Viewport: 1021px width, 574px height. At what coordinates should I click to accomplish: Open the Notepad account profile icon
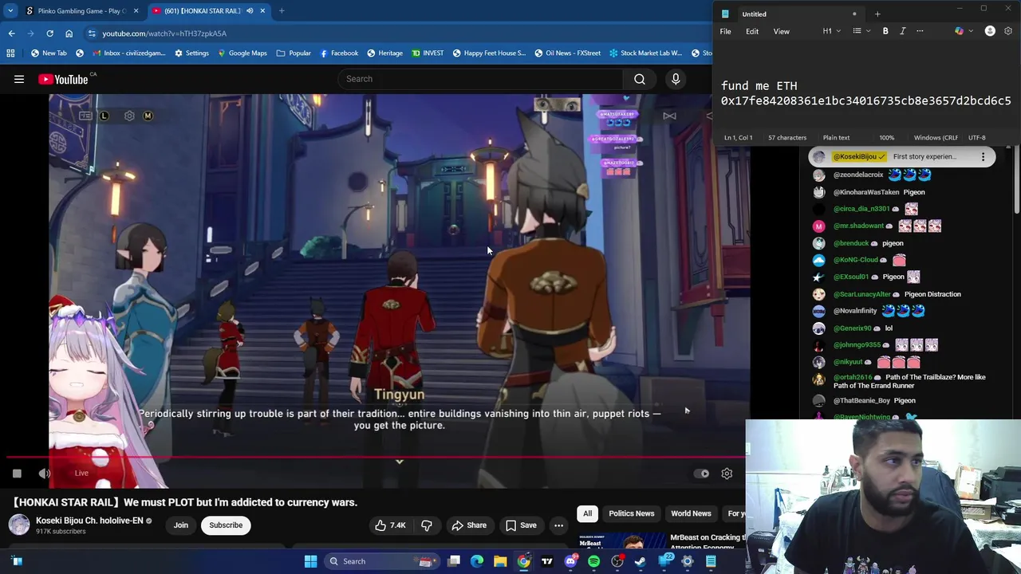(x=990, y=31)
